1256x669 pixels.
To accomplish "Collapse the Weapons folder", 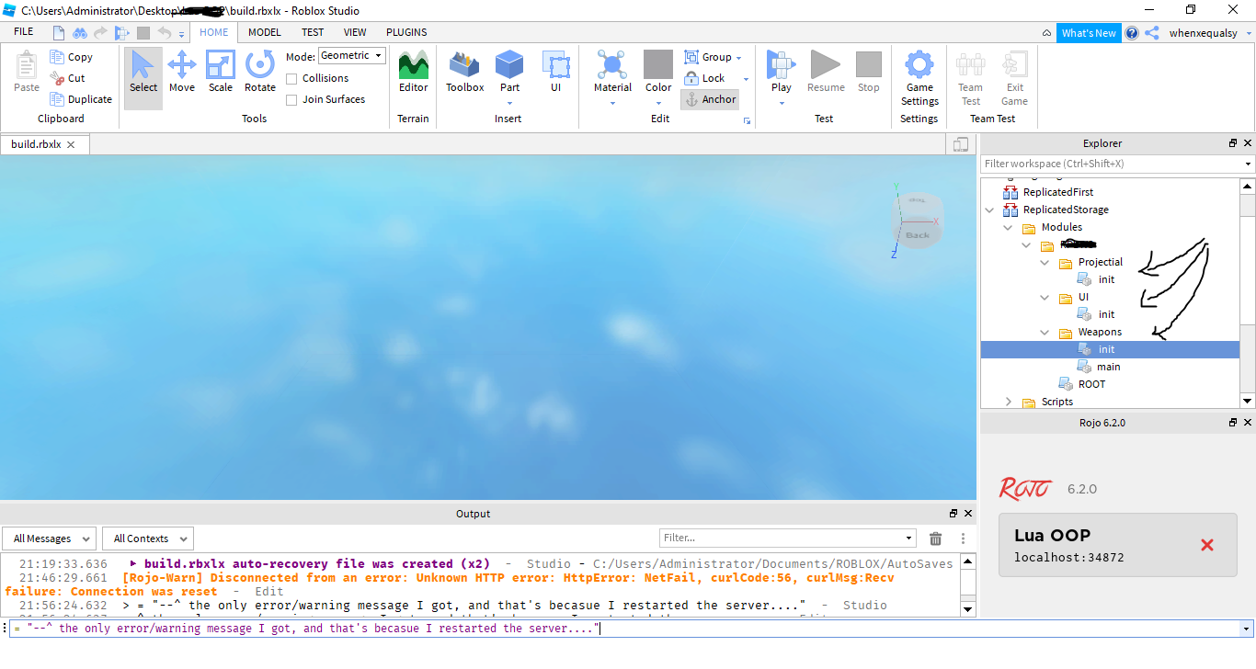I will click(1045, 332).
